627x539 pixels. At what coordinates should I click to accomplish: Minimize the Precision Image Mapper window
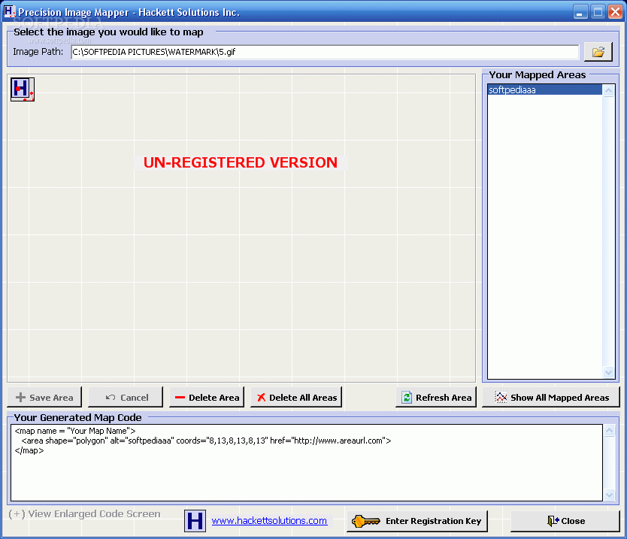[580, 11]
